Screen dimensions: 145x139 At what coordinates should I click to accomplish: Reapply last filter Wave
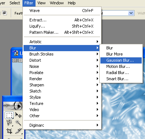(x=62, y=11)
